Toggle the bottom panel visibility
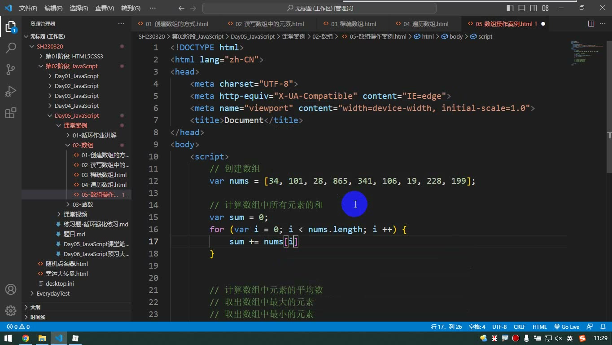The width and height of the screenshot is (612, 345). pos(522,8)
